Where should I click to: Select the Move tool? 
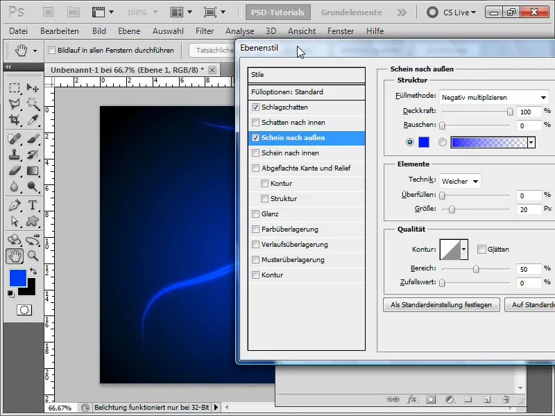click(32, 88)
